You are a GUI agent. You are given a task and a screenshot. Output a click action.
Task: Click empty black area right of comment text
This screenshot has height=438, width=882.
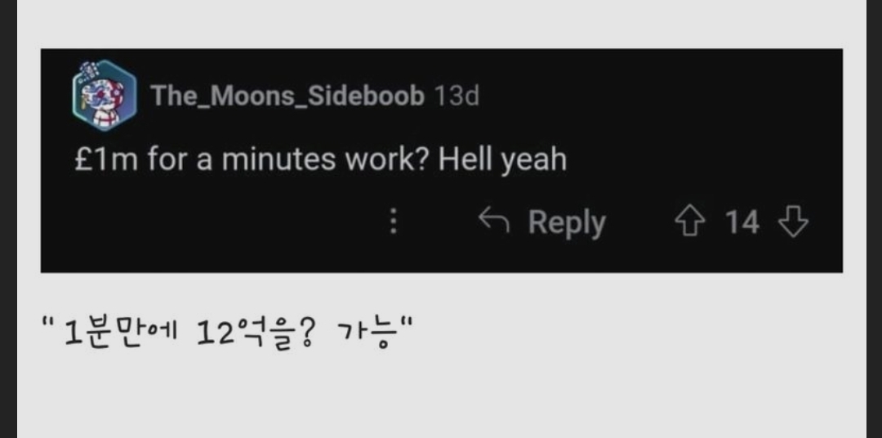click(702, 159)
